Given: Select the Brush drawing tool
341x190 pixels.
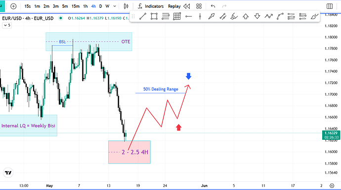Looking at the screenshot, I should (314, 16).
